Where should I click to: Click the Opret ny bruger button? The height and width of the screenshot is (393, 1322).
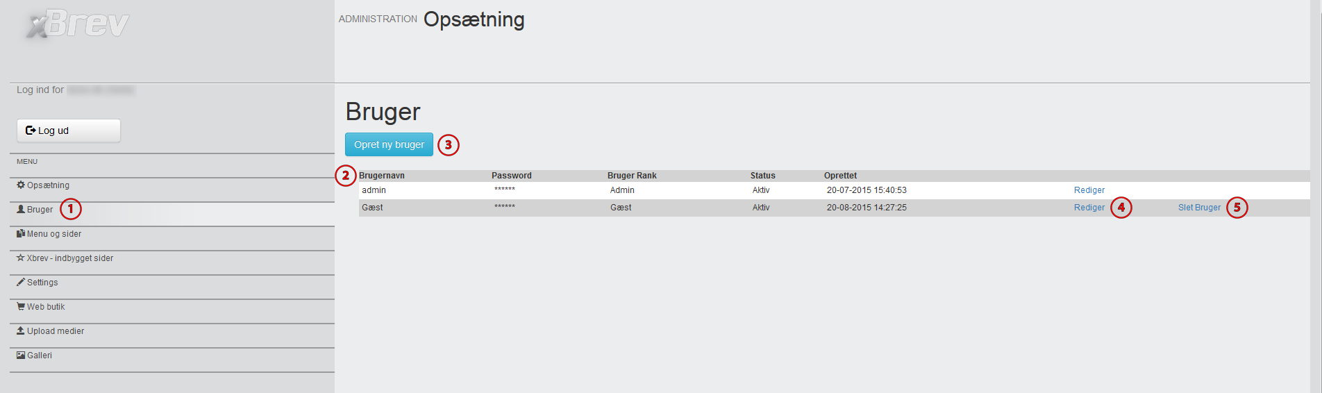(x=389, y=144)
